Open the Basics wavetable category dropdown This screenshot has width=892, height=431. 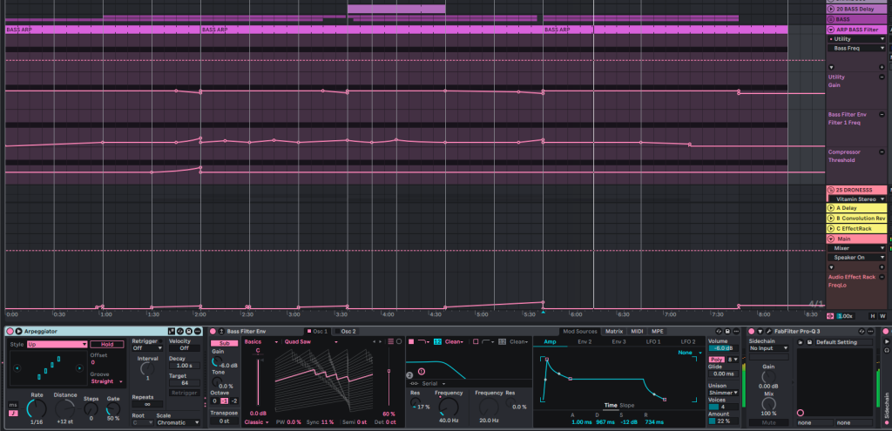coord(261,341)
